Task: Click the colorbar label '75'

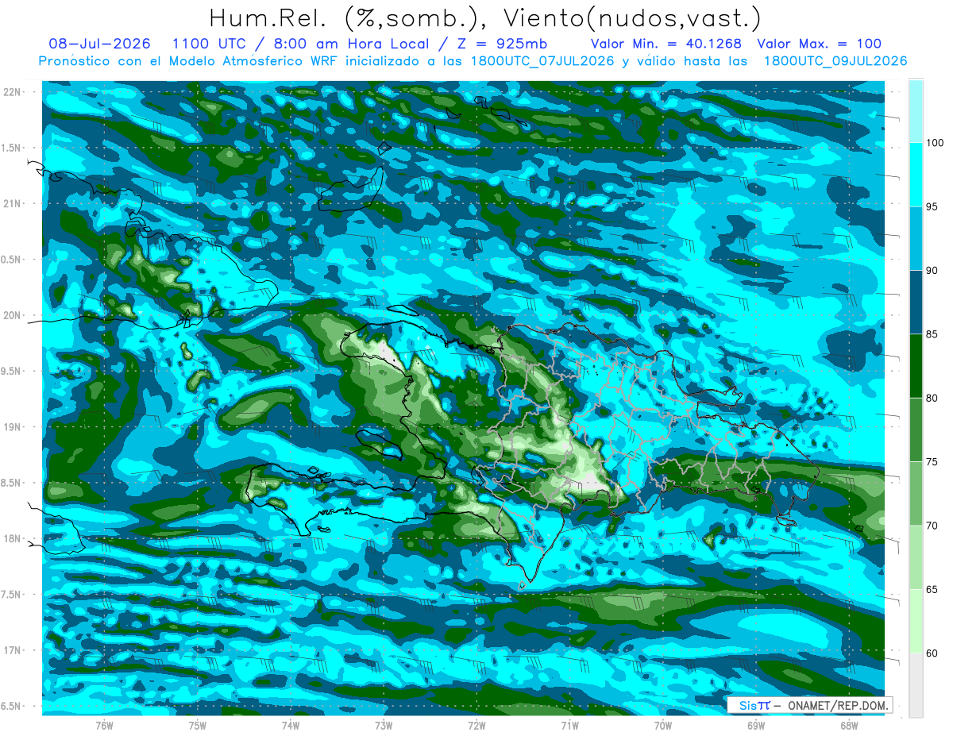Action: pos(933,462)
